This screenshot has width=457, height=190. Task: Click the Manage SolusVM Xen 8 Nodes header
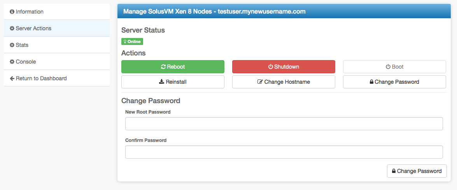pyautogui.click(x=214, y=12)
